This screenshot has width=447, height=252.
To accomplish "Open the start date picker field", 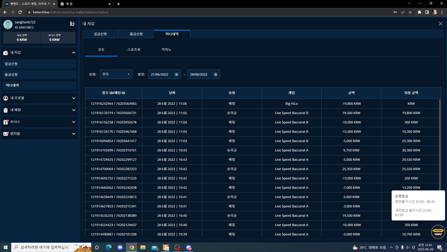I will tap(164, 75).
